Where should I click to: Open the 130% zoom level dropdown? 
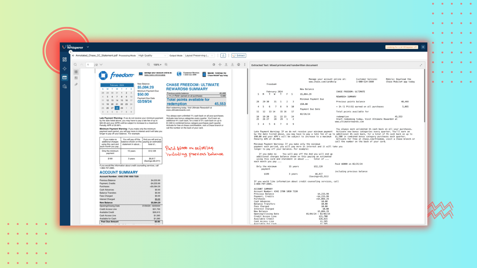[x=157, y=65]
